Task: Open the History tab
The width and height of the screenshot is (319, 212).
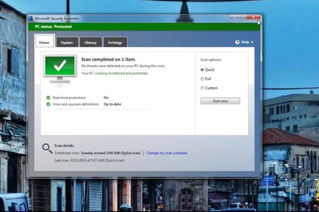Action: 90,42
